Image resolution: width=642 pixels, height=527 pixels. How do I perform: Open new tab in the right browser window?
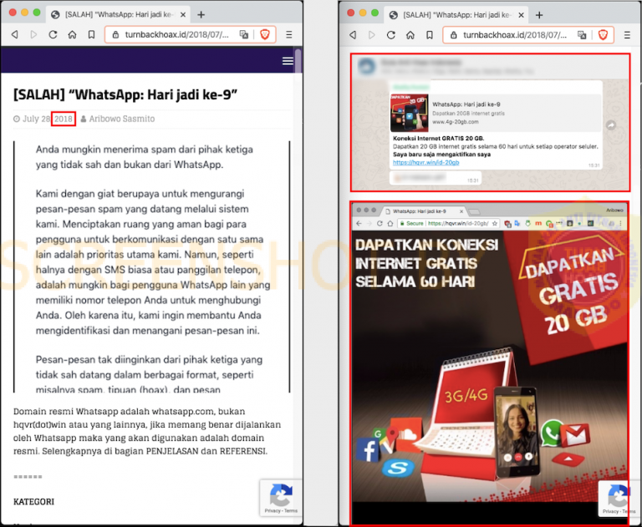click(539, 15)
